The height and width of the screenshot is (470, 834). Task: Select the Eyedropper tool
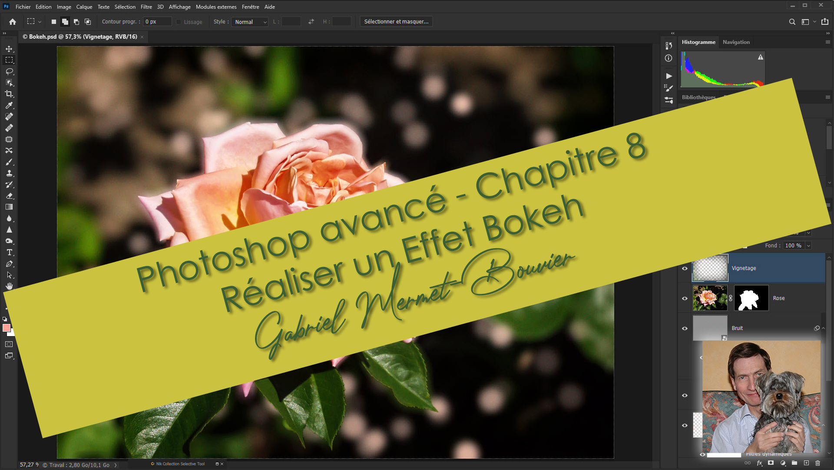tap(9, 105)
